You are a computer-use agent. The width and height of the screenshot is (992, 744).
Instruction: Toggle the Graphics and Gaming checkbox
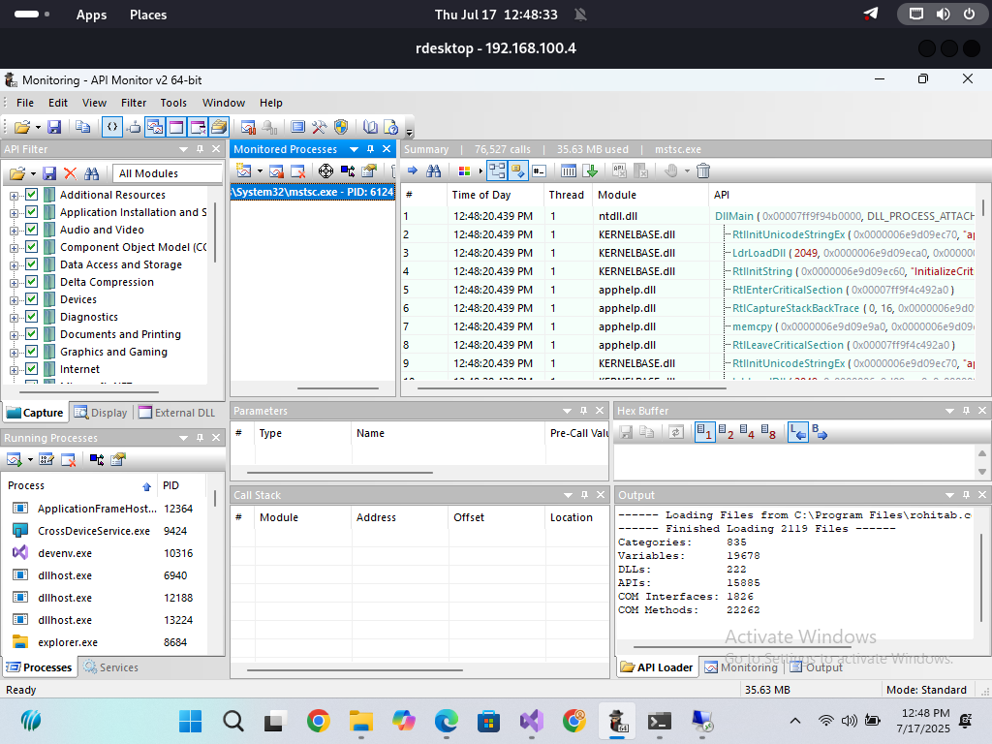(x=32, y=352)
